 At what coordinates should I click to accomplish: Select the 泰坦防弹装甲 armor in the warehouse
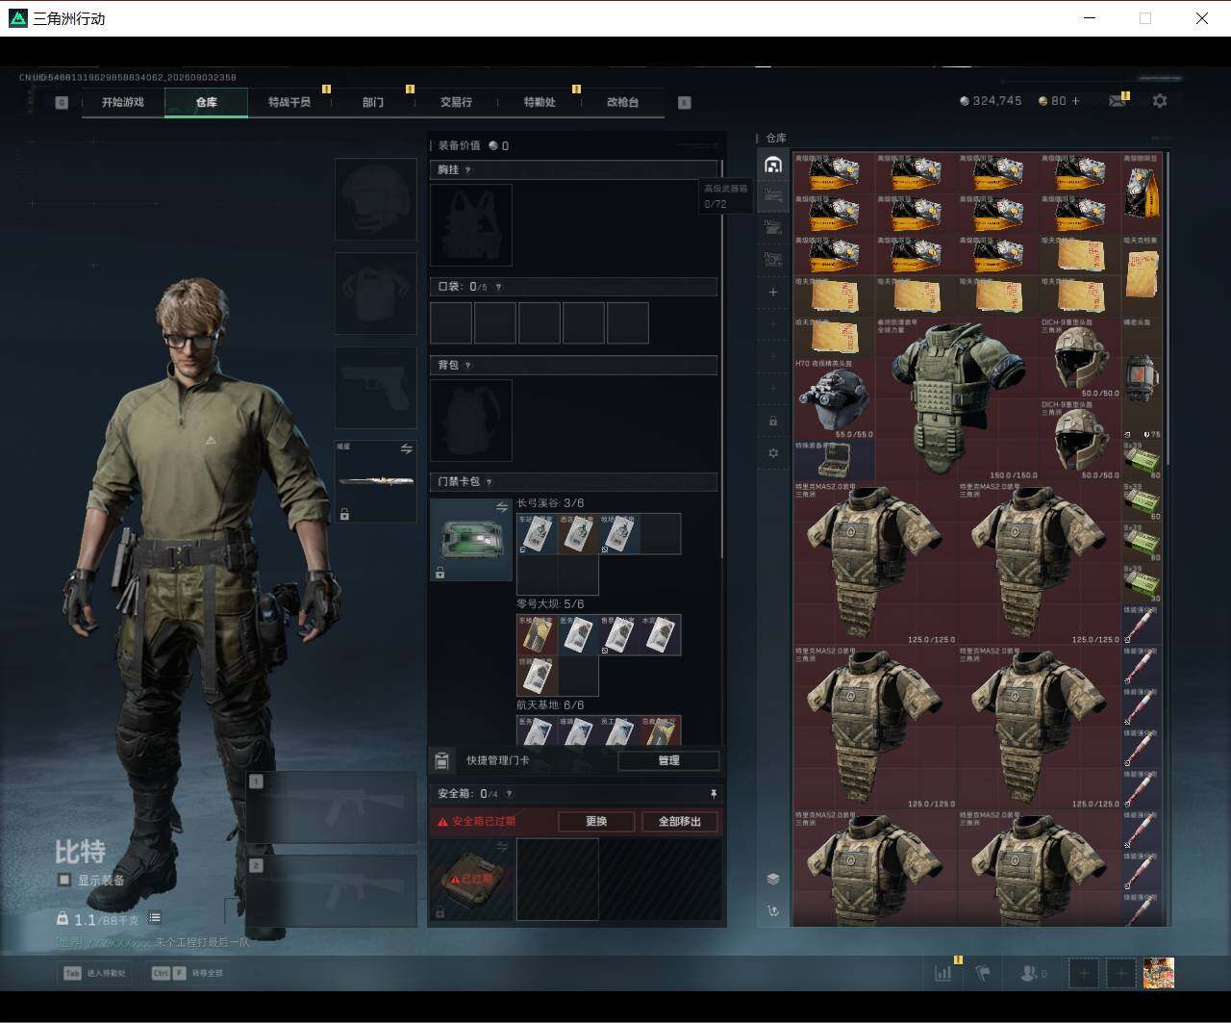tap(957, 399)
